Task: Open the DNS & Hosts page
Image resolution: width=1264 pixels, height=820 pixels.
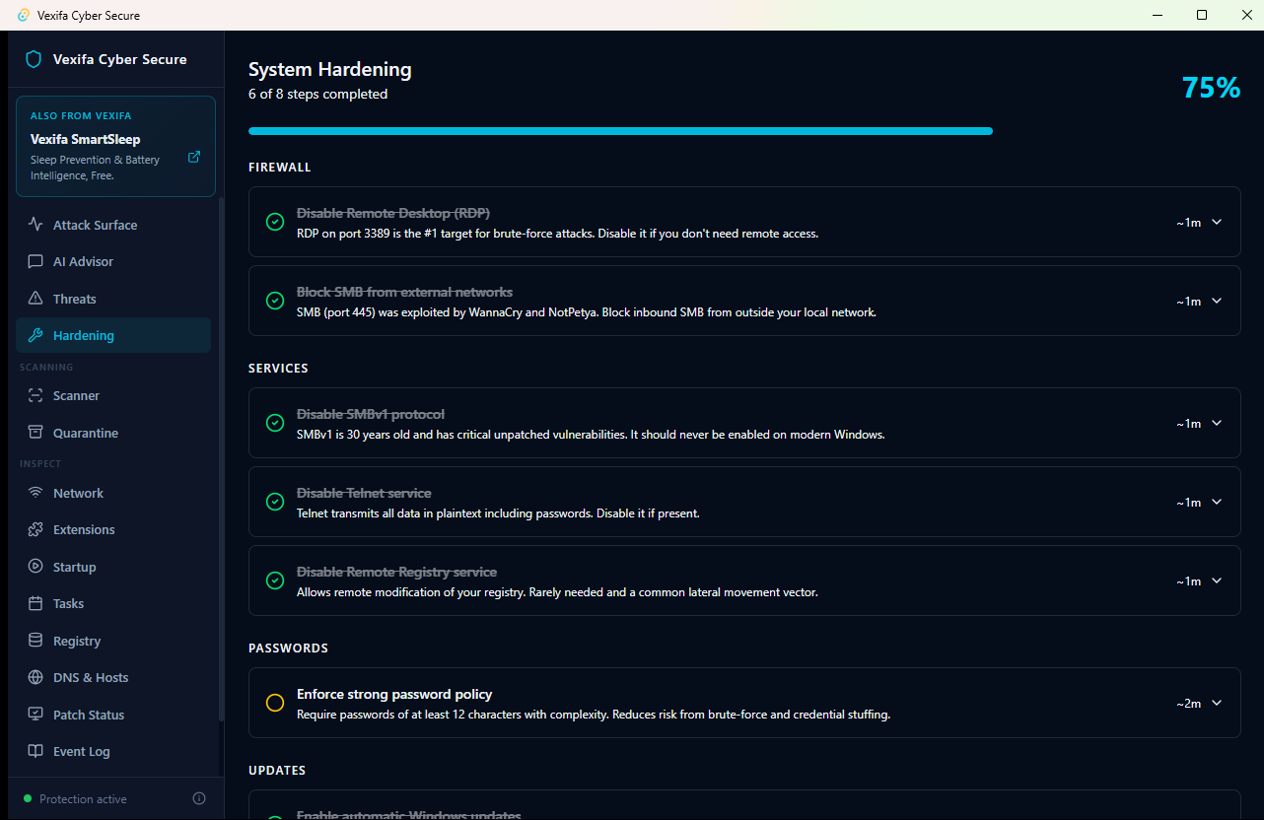Action: pos(113,677)
